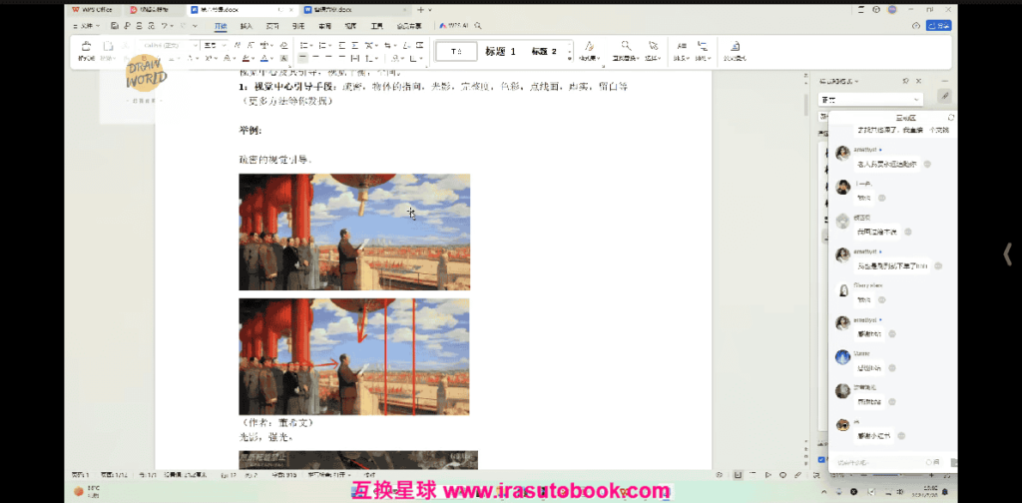Open the font name dropdown
Screen dimensions: 1022x503
(x=195, y=45)
